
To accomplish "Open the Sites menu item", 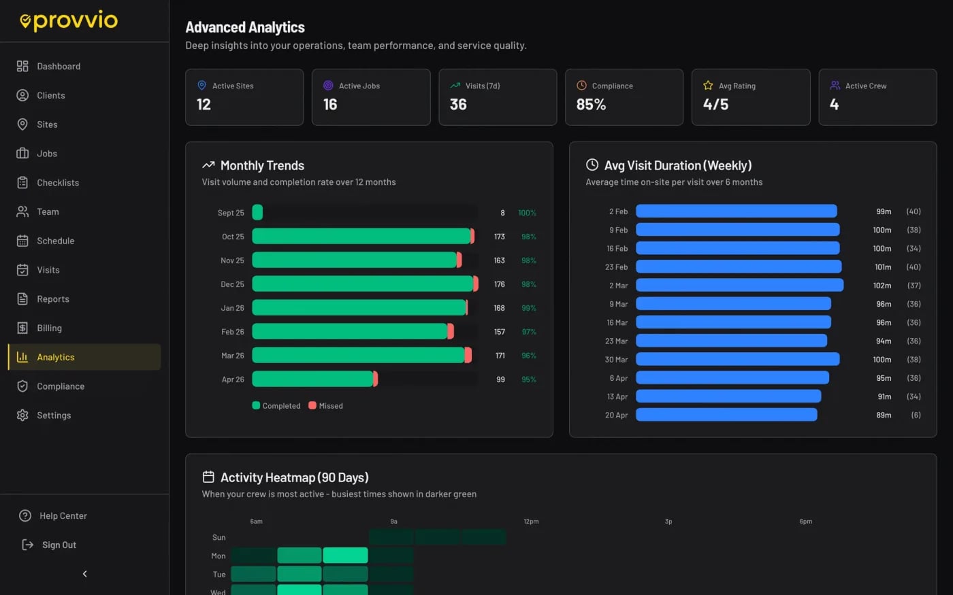I will (84, 124).
